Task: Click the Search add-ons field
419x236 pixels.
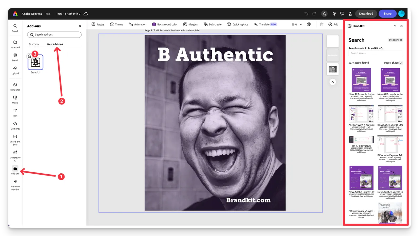Action: click(x=54, y=35)
